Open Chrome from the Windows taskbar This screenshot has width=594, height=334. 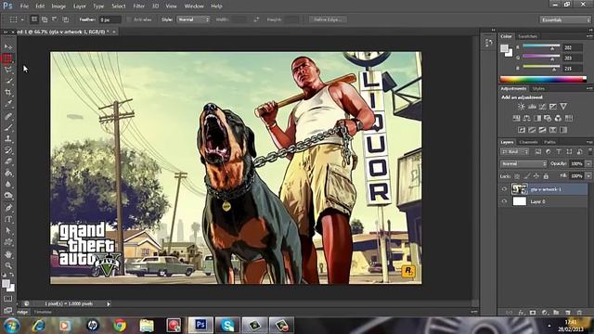[120, 326]
